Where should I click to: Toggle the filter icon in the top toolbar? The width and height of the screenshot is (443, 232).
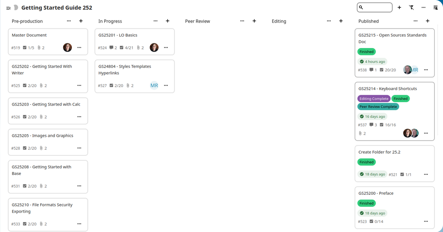point(411,8)
